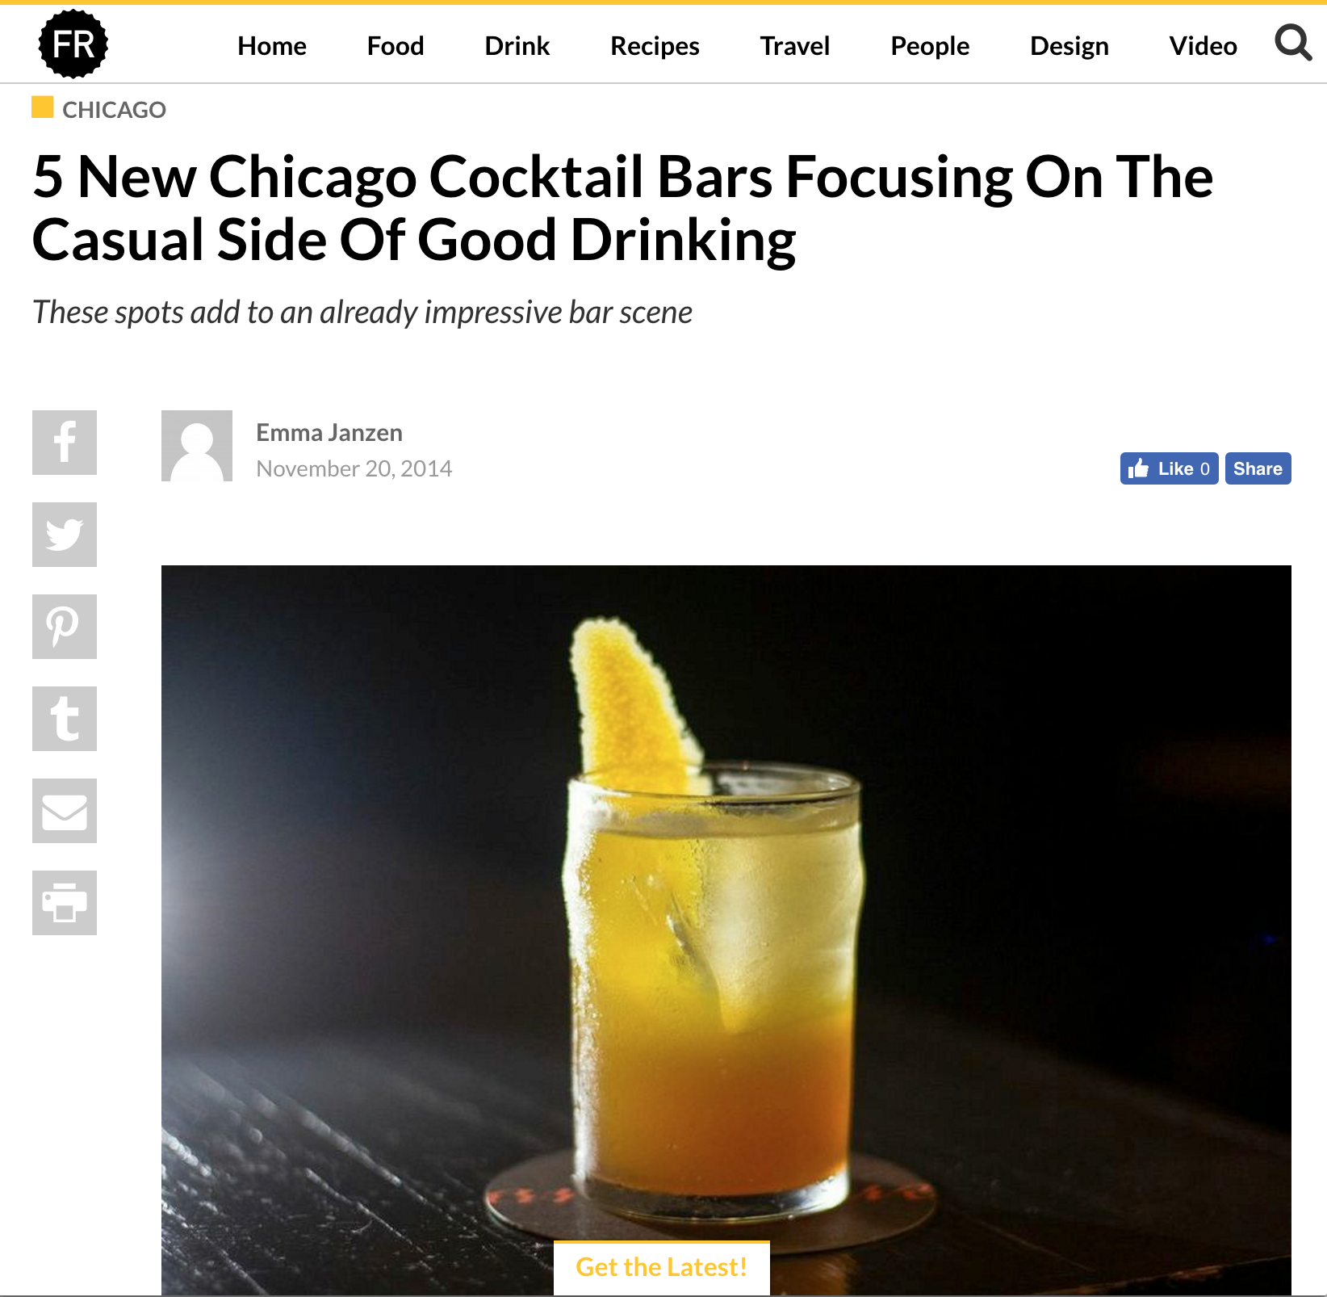Image resolution: width=1327 pixels, height=1297 pixels.
Task: Click the Facebook Like button
Action: [x=1169, y=468]
